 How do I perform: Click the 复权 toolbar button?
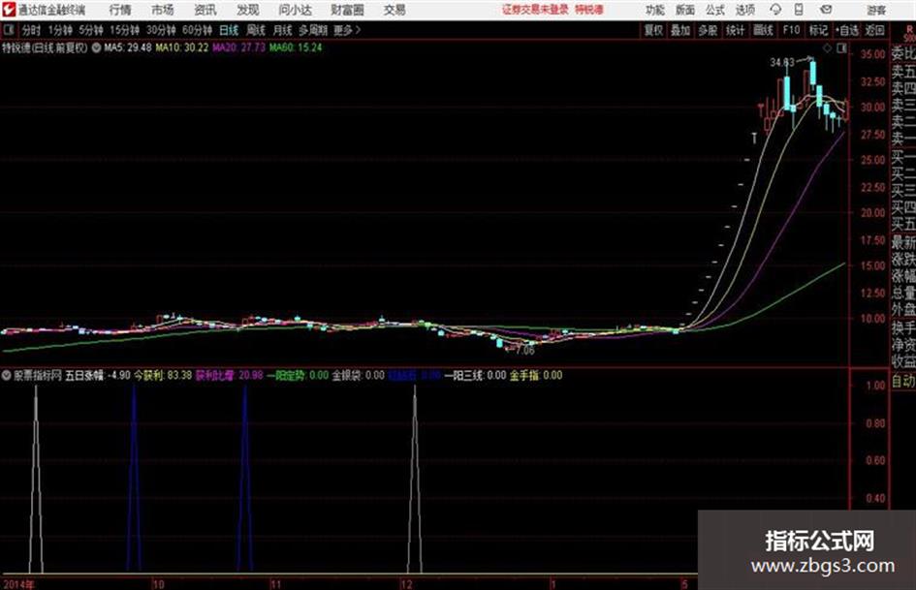pyautogui.click(x=653, y=30)
